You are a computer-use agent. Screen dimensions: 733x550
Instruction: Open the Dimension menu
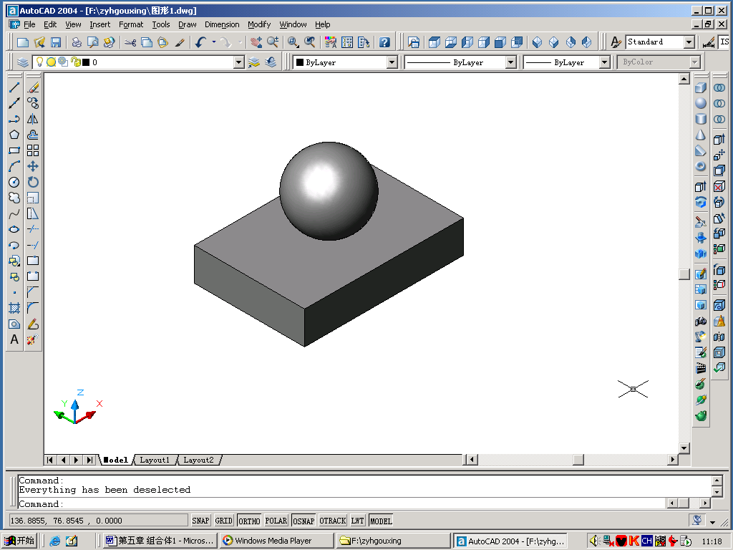(222, 24)
